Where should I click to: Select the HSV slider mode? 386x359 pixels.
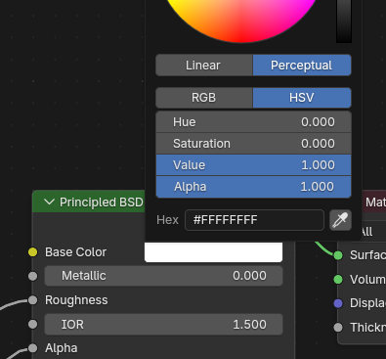(302, 98)
